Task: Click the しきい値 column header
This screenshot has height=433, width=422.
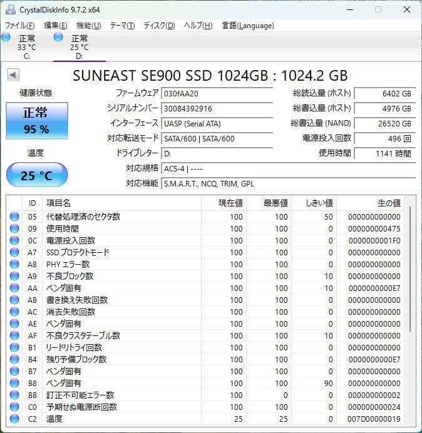Action: point(314,203)
